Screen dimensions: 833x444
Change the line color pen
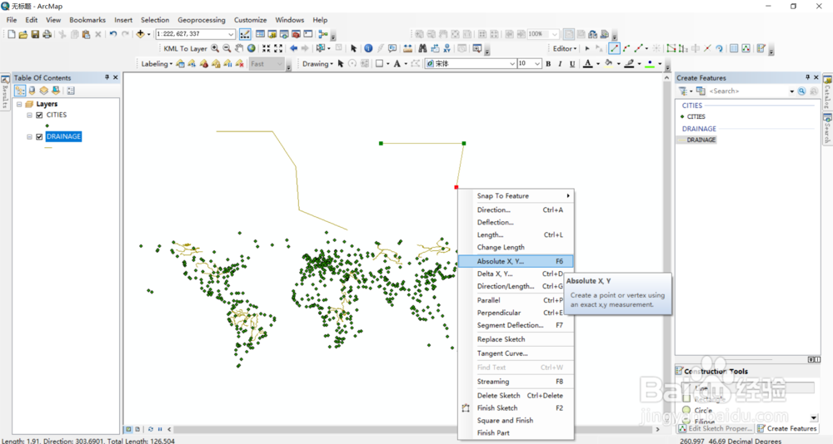(630, 64)
